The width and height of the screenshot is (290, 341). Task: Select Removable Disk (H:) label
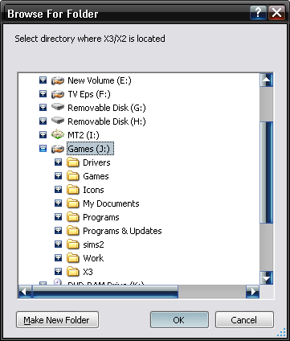pos(107,121)
